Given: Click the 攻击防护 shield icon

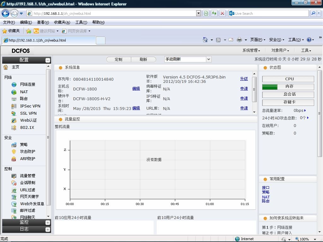Looking at the screenshot, I should (14, 152).
